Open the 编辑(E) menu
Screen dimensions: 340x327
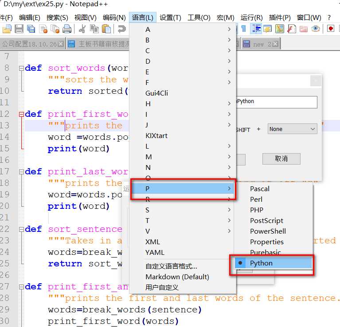pos(30,18)
